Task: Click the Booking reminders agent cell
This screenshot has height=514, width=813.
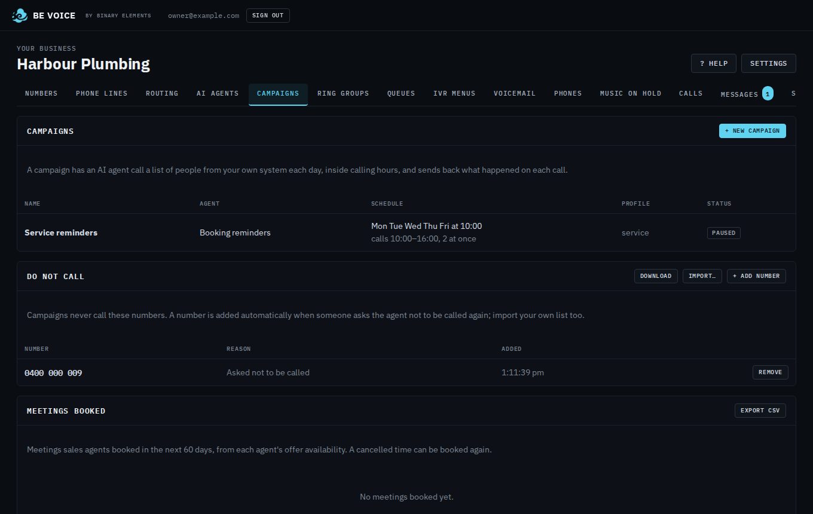Action: (x=235, y=232)
